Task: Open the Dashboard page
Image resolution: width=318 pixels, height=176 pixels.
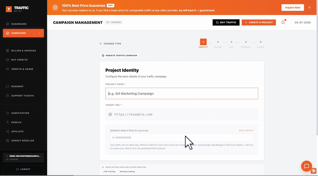Action: (x=19, y=24)
